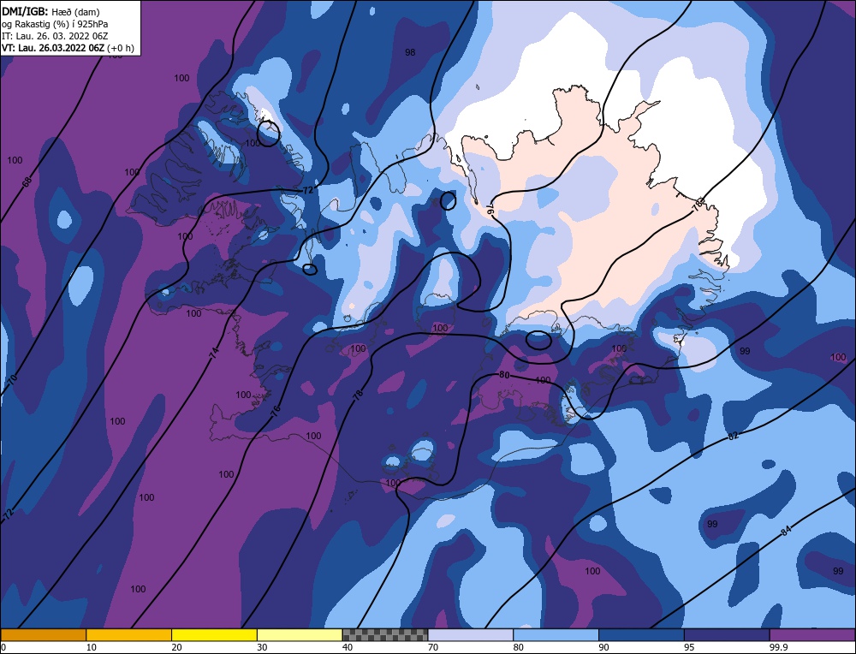Click the legend tick label "30"
856x654 pixels.
[262, 647]
